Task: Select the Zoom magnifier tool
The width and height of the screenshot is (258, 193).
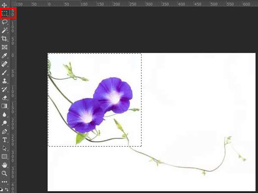Action: tap(5, 173)
